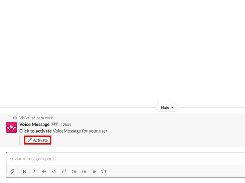Focus the Enviar mensagem para input field
The image size is (245, 183).
click(125, 159)
